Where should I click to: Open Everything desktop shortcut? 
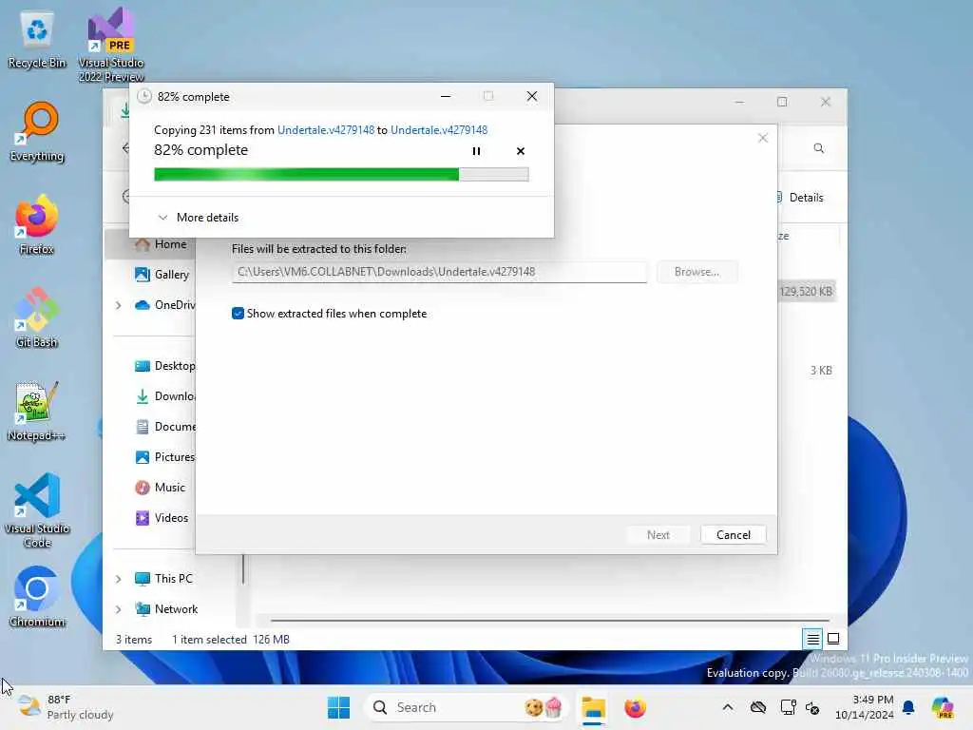tap(37, 132)
